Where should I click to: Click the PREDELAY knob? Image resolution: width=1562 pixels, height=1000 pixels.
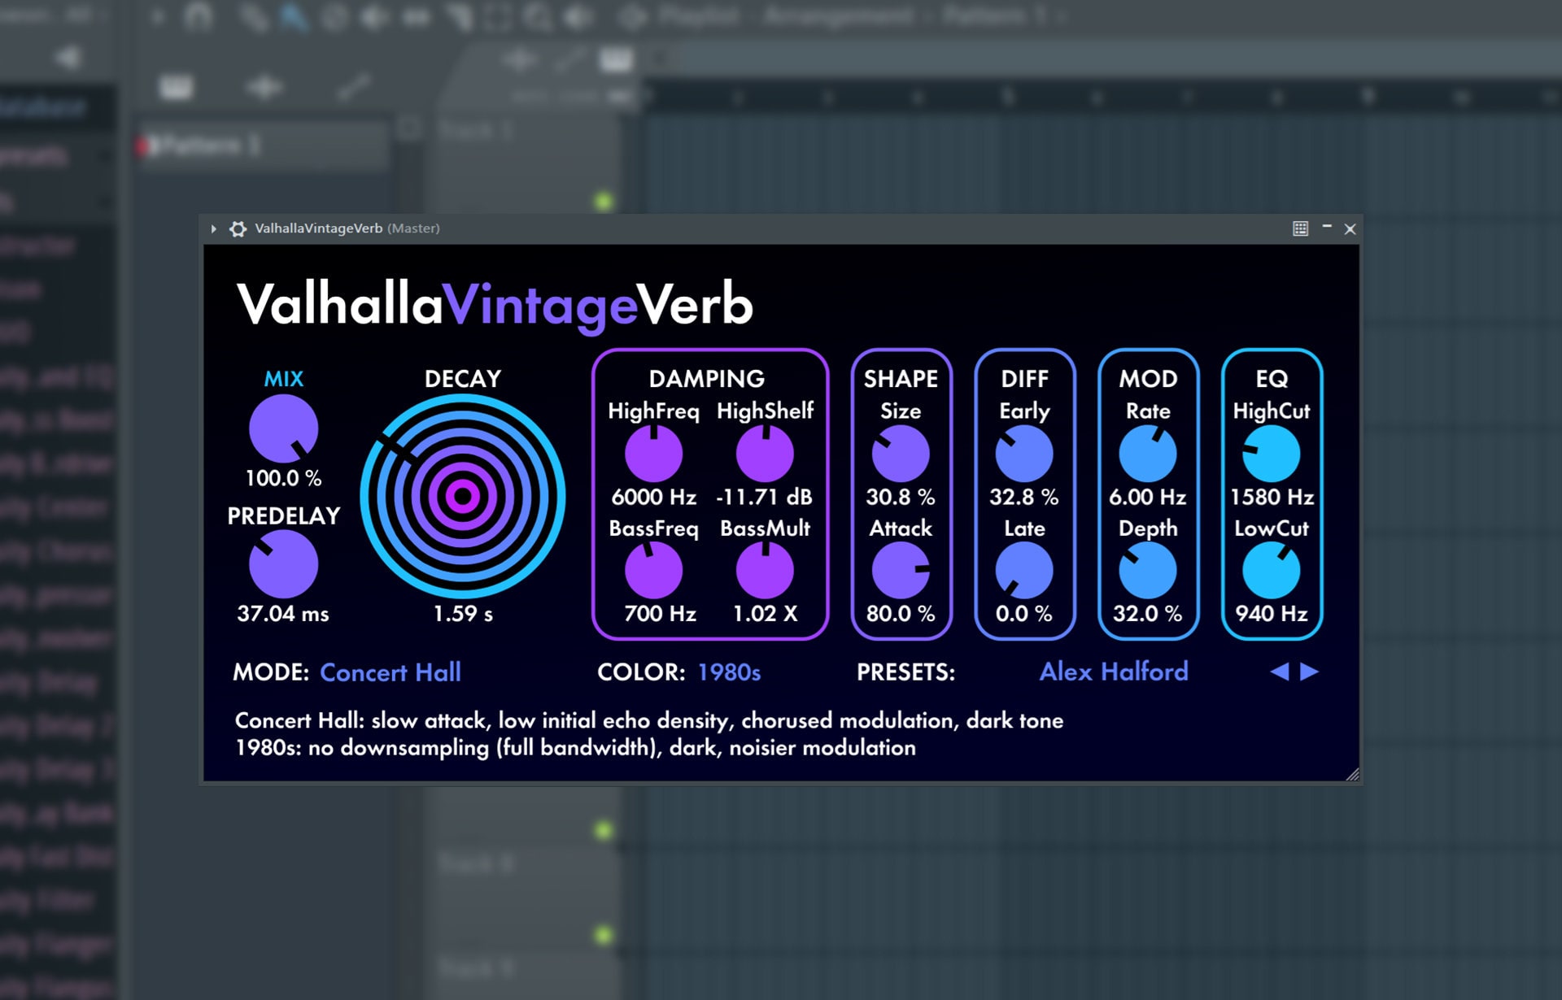coord(283,564)
